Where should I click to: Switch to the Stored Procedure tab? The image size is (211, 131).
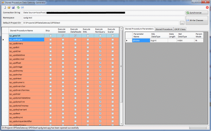164,29
